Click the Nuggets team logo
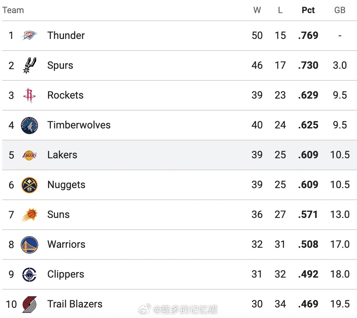Screen dimensions: 357x318 (x=29, y=185)
